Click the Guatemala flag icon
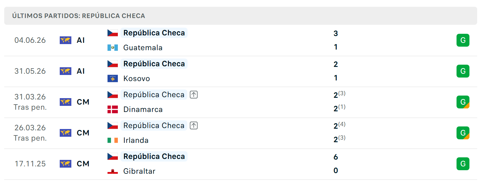The width and height of the screenshot is (483, 185). (113, 48)
